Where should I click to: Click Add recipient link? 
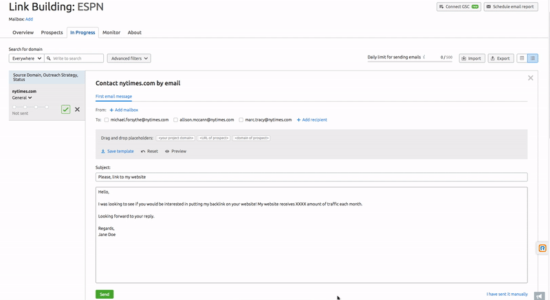coord(312,119)
